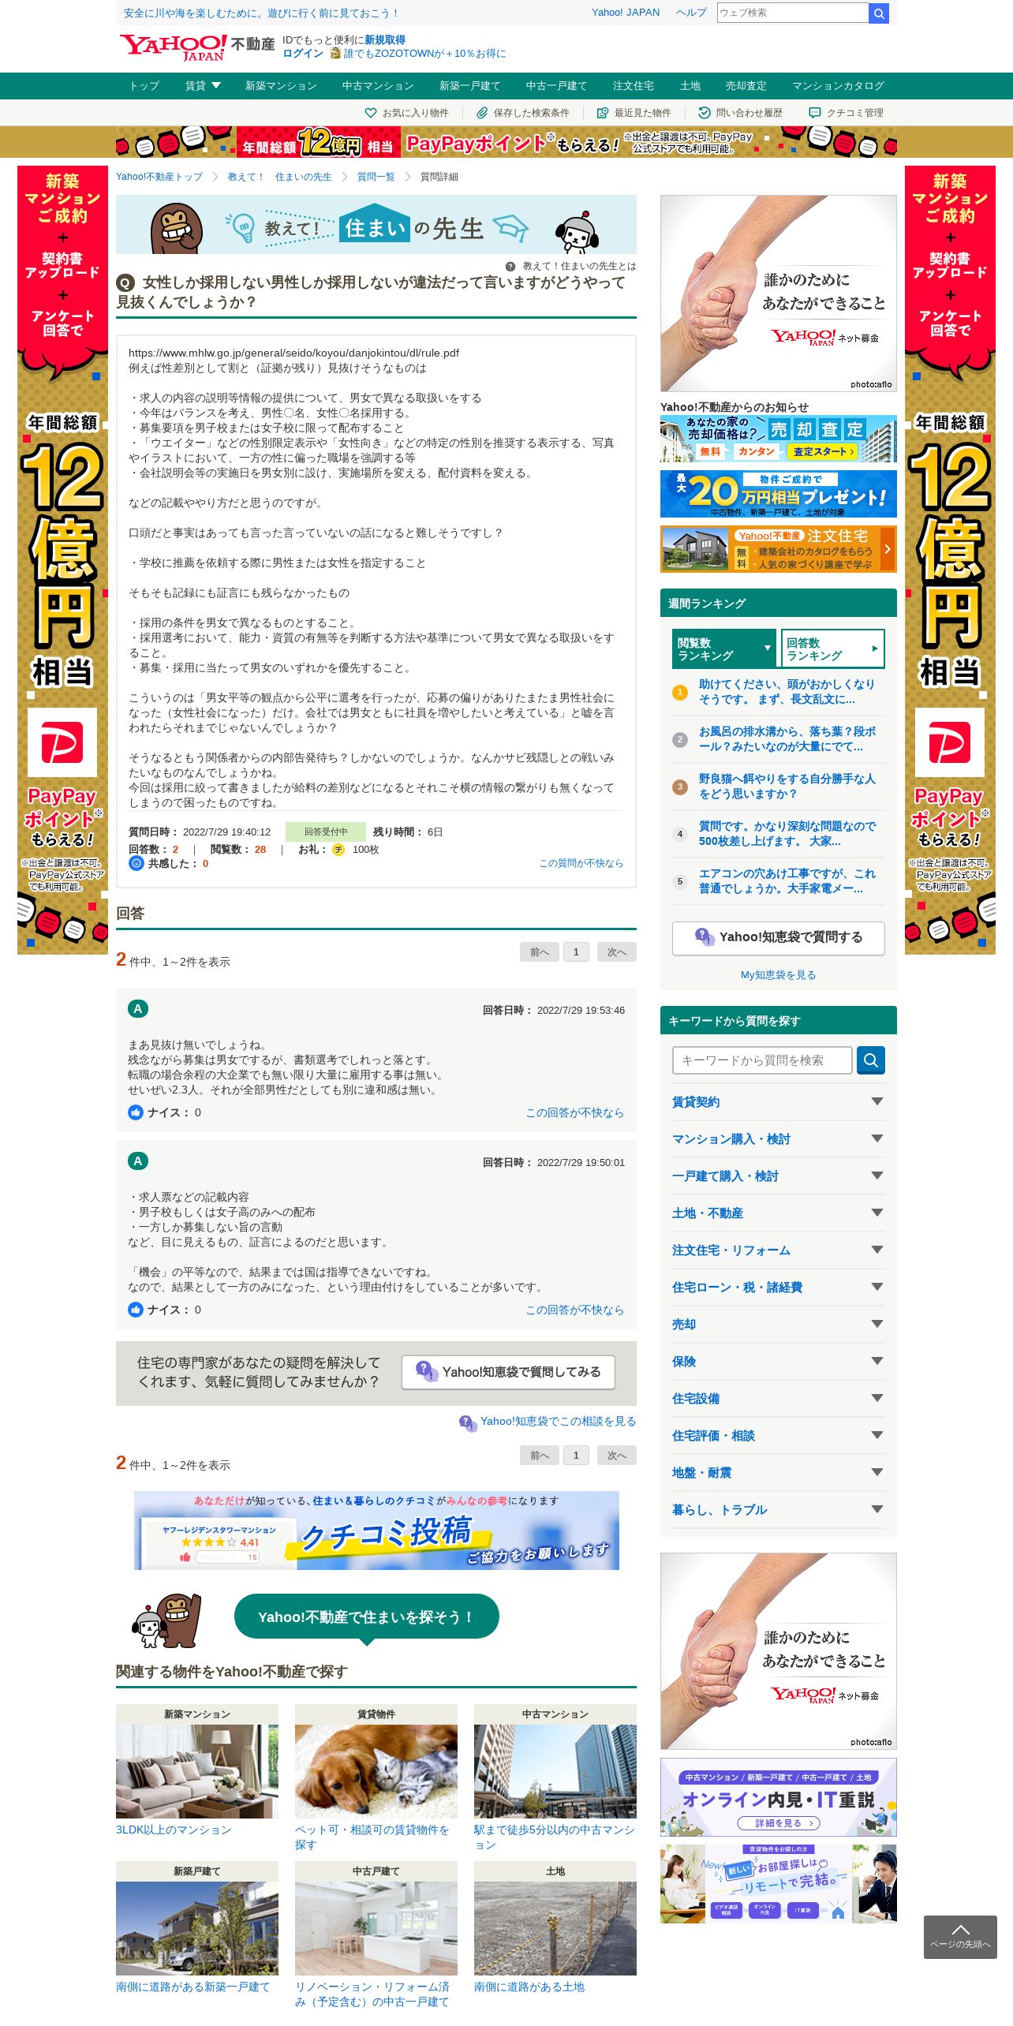This screenshot has width=1013, height=2026.
Task: Click the 新規取得 link
Action: (x=385, y=40)
